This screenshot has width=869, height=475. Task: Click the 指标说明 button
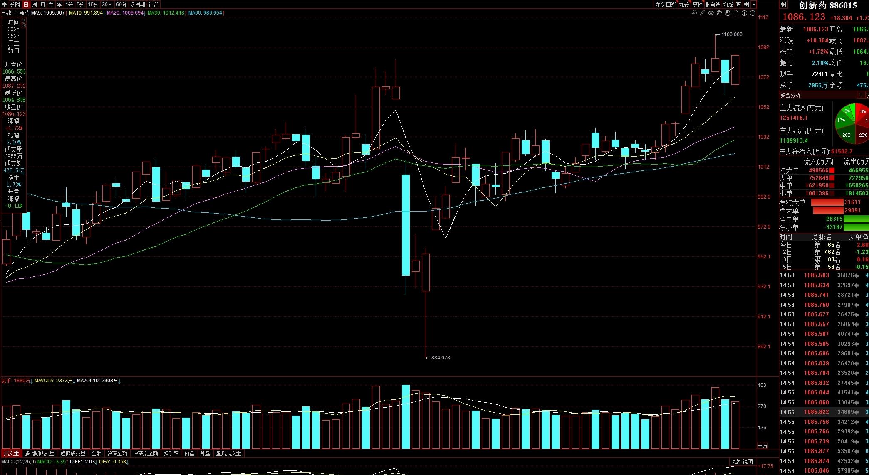(743, 462)
